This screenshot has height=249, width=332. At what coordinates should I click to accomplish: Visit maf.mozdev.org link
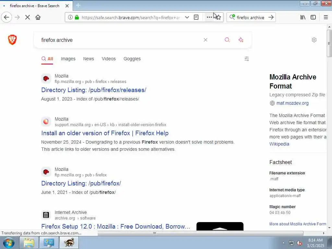coord(292,103)
